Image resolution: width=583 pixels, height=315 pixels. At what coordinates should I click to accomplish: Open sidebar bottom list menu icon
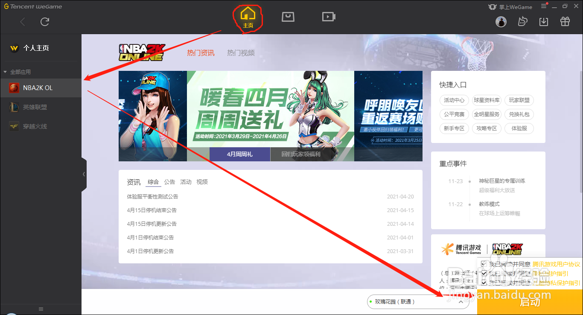(x=41, y=309)
